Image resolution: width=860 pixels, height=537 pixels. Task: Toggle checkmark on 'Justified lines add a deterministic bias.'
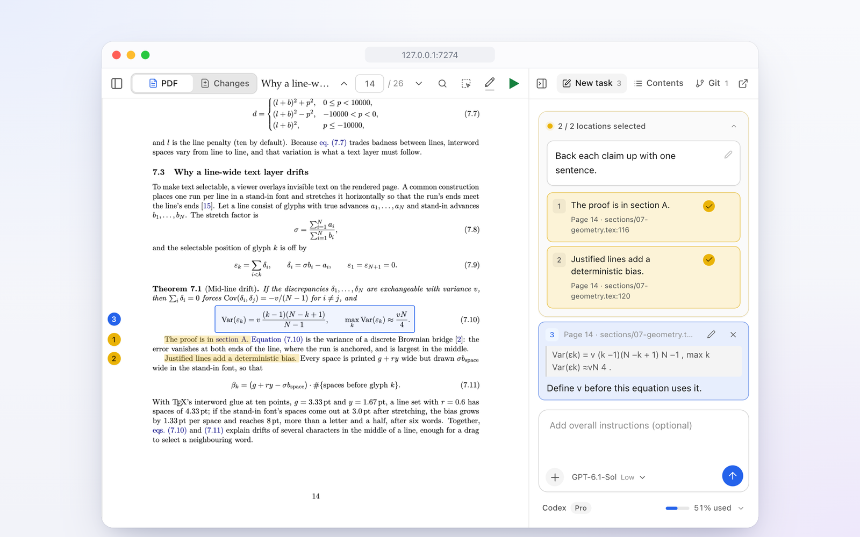coord(709,260)
